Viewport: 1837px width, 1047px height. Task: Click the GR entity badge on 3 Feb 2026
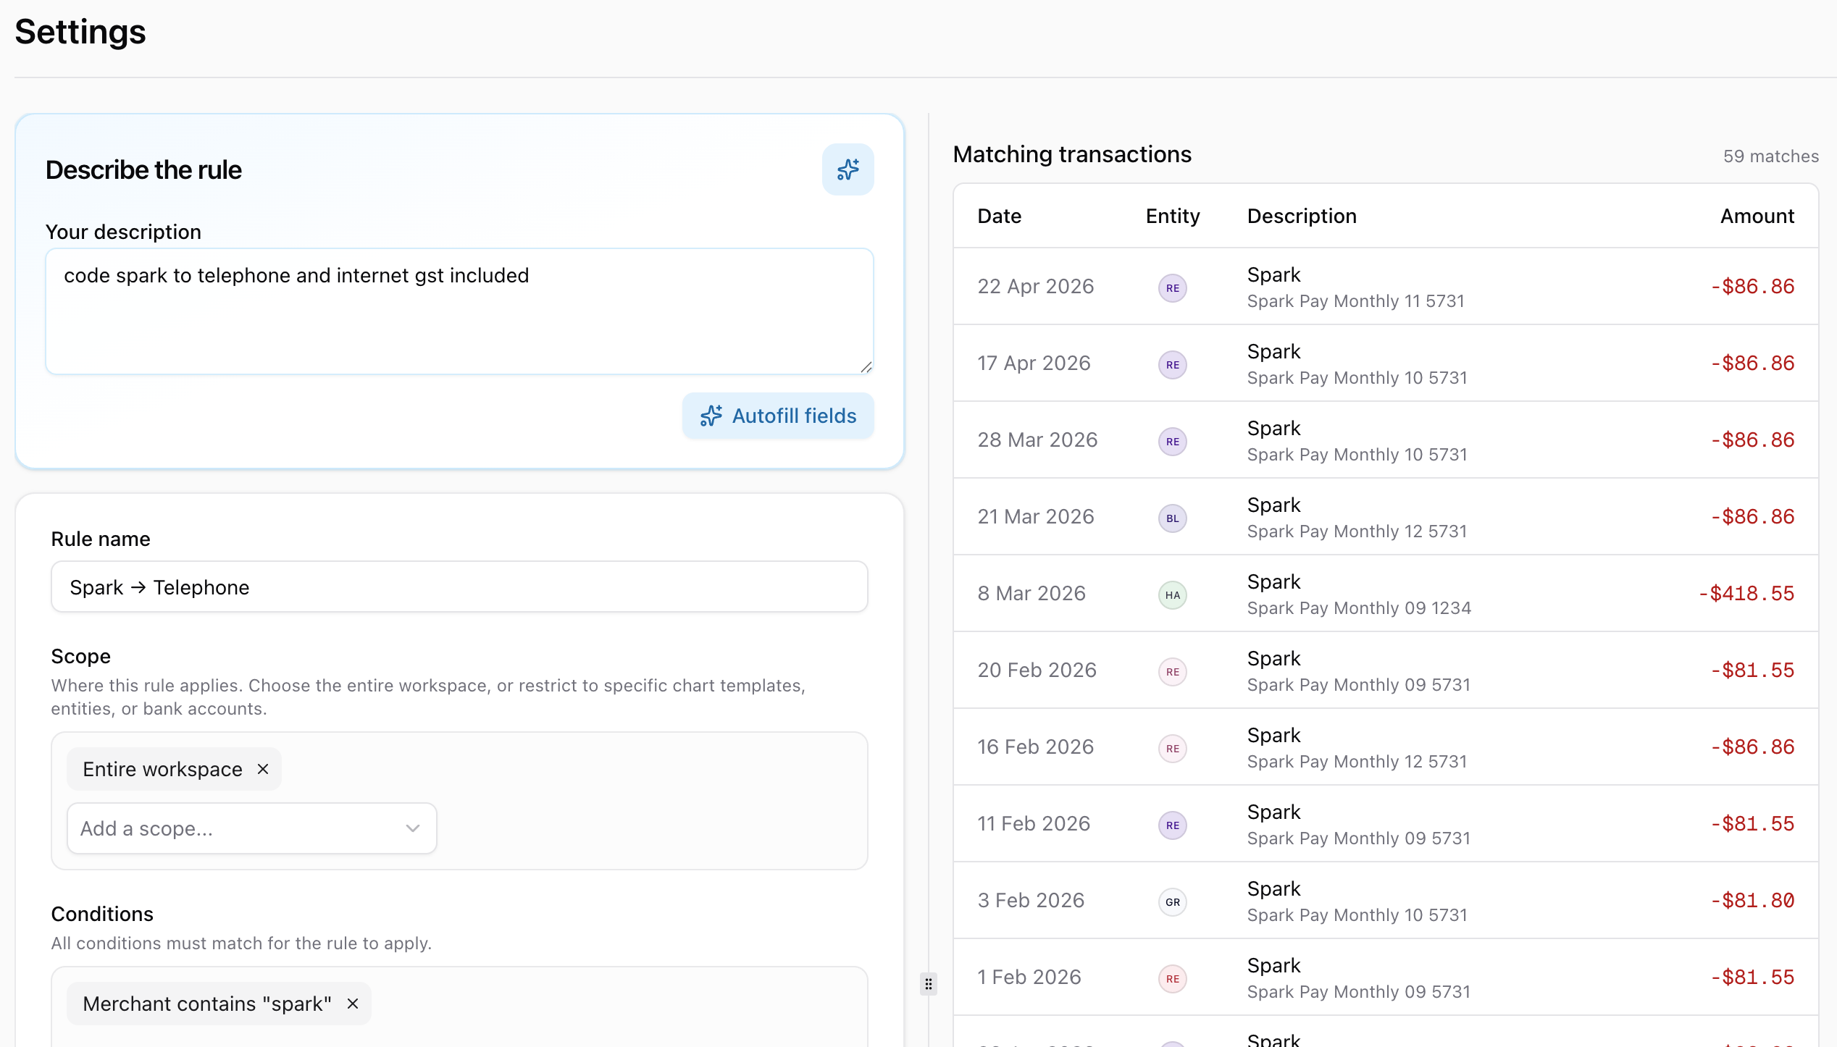point(1172,902)
